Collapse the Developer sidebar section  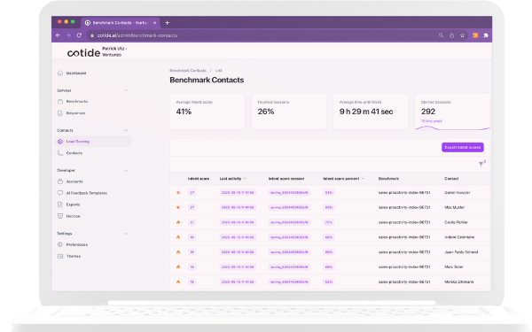(x=126, y=170)
